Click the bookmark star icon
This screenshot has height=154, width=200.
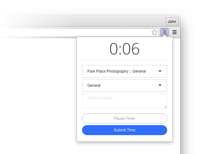coord(154,32)
